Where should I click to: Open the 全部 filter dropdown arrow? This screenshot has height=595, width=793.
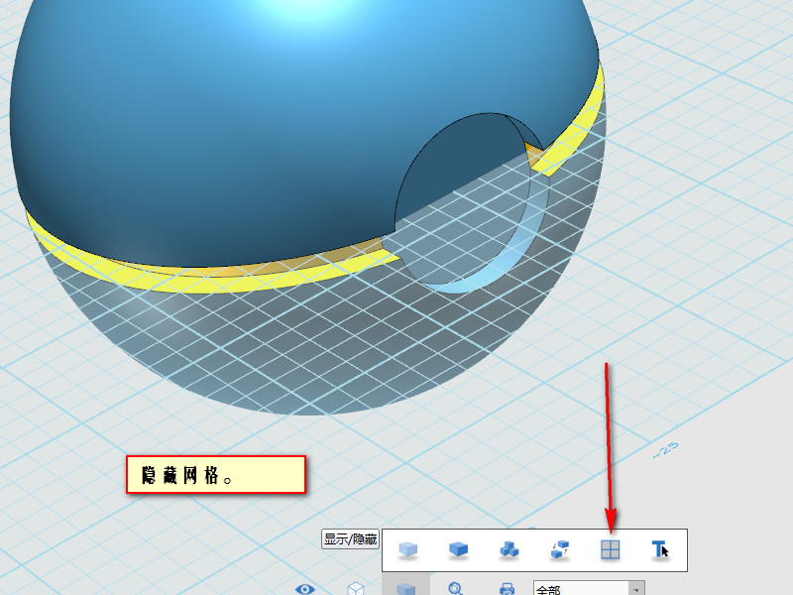coord(635,589)
